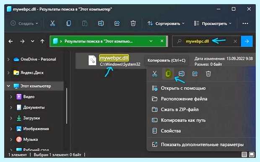Open the address bar history dropdown chevron
The height and width of the screenshot is (162, 260).
click(151, 41)
